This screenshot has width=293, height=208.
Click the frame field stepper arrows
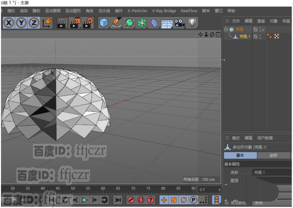click(x=219, y=190)
